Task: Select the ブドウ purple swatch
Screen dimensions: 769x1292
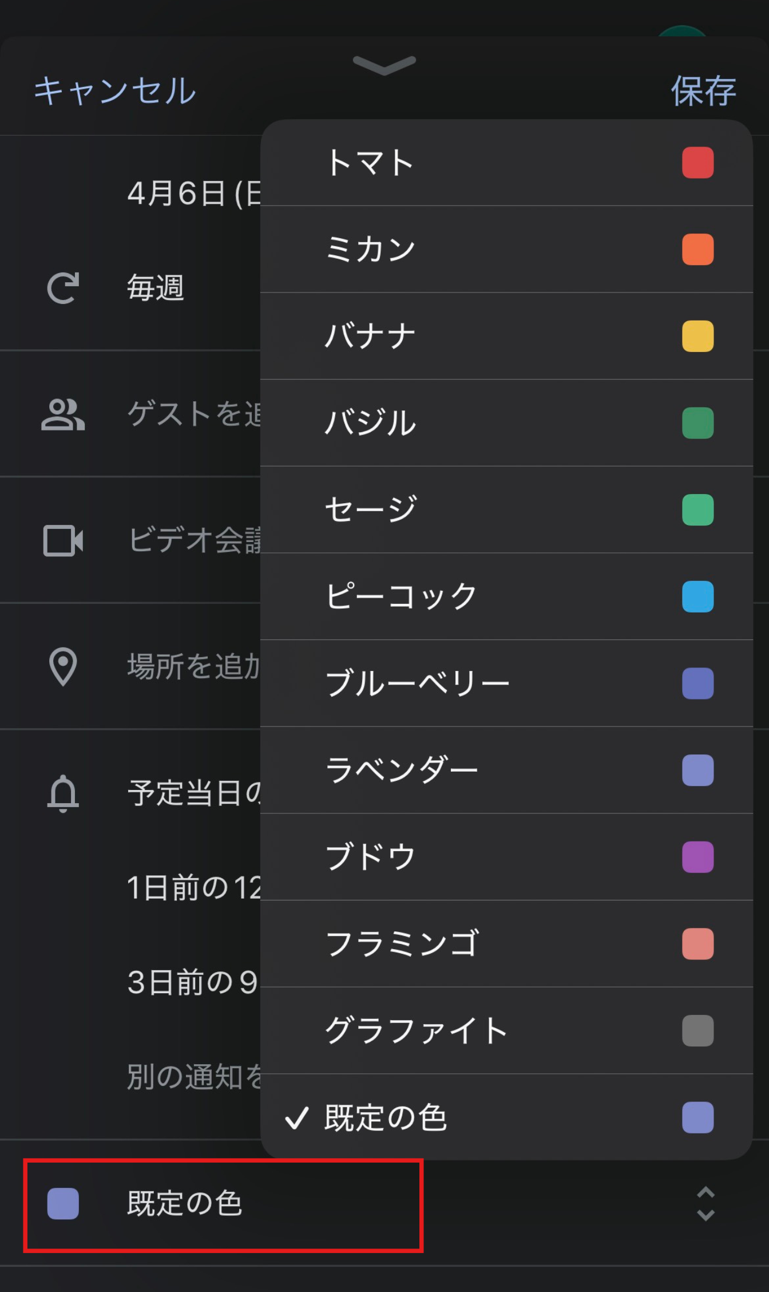Action: click(x=697, y=857)
